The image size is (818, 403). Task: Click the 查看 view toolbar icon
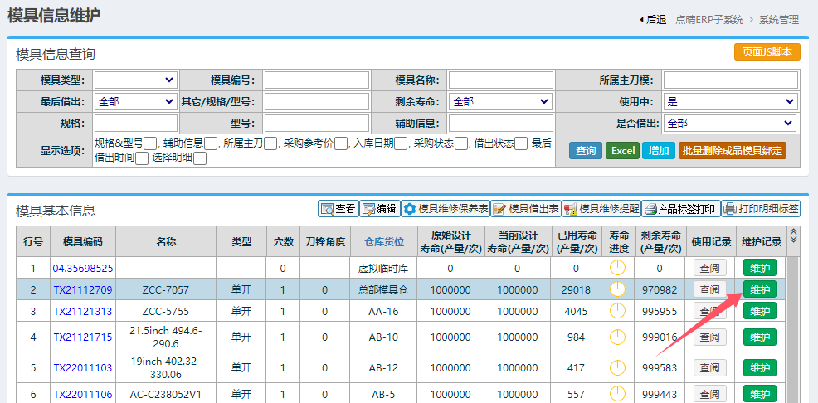point(338,209)
